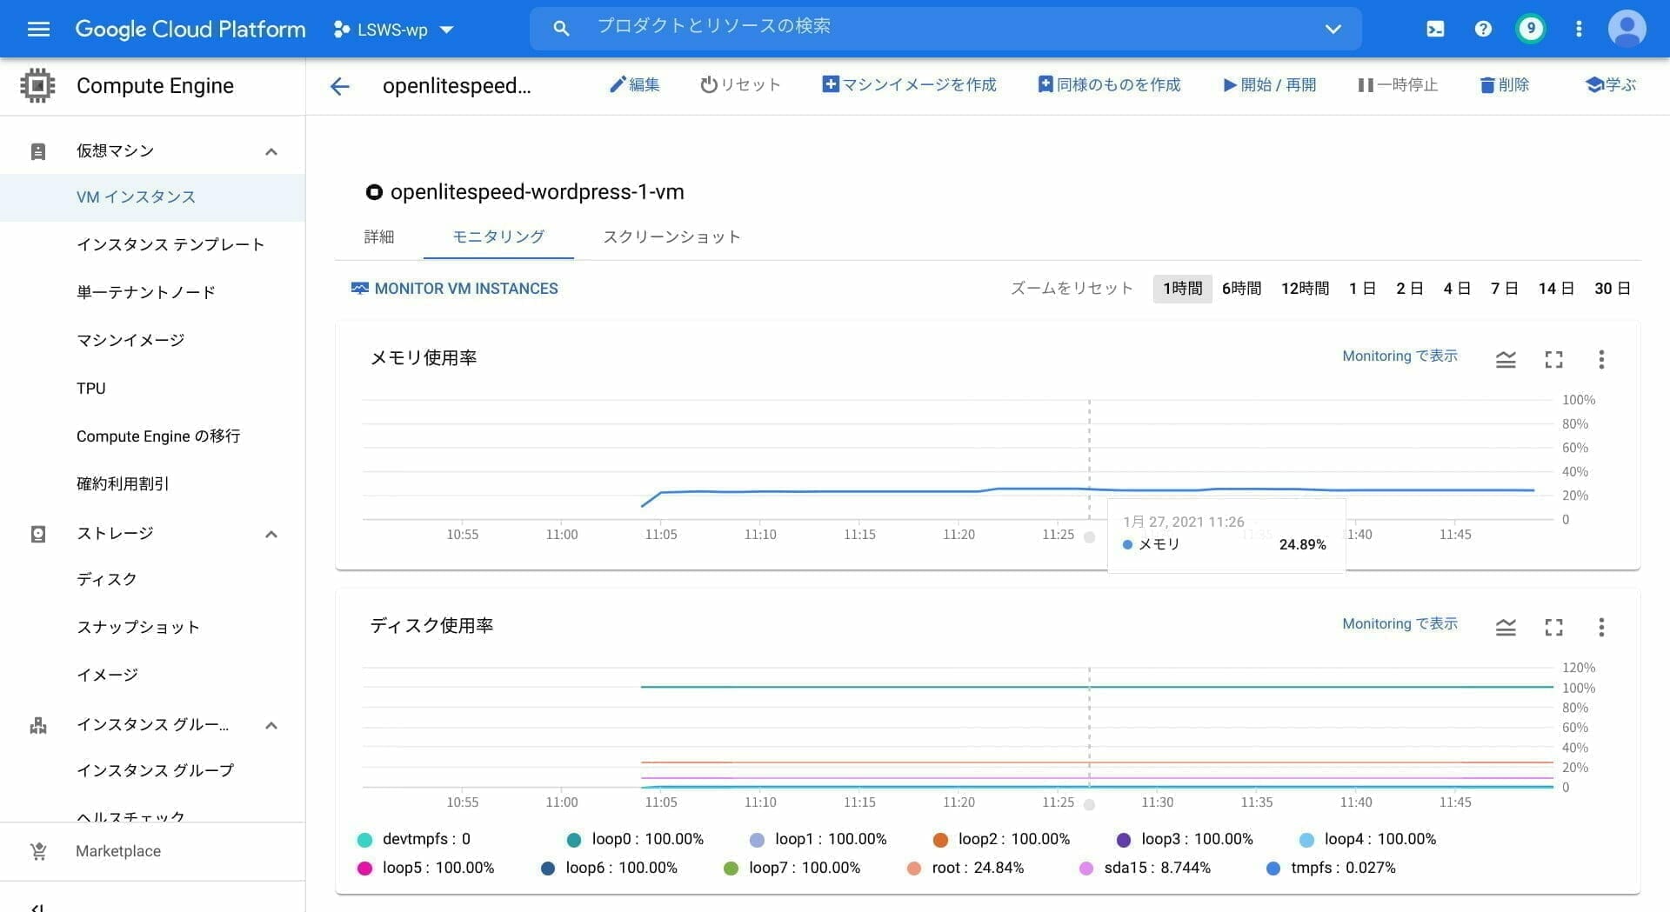Select the 12時間 time range
The width and height of the screenshot is (1670, 912).
(1305, 289)
